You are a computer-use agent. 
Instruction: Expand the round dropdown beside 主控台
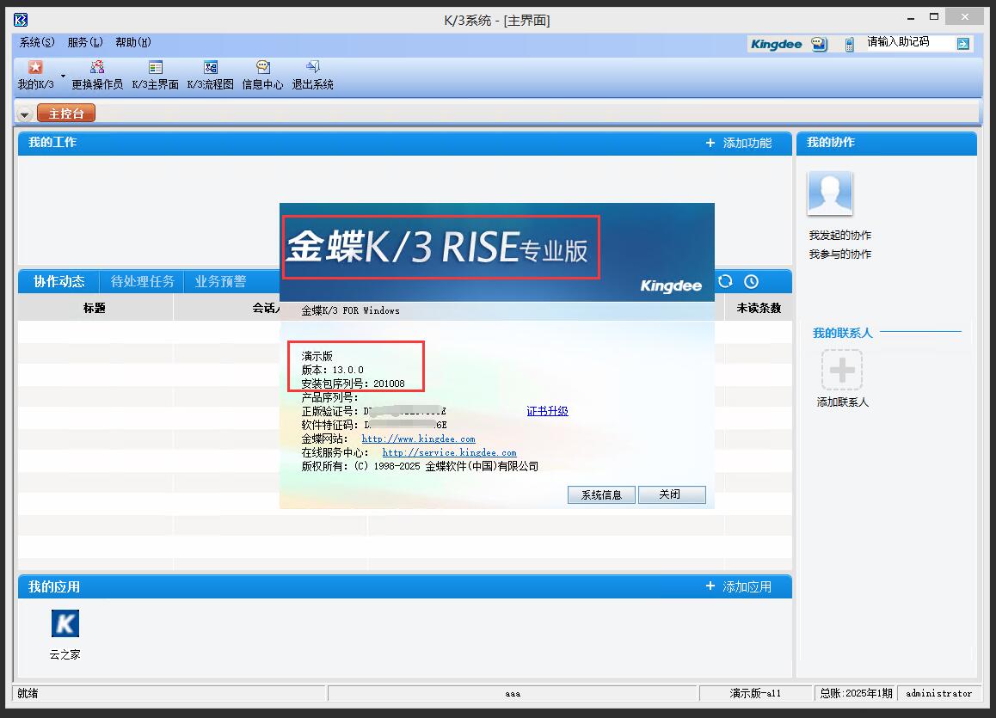pyautogui.click(x=25, y=115)
